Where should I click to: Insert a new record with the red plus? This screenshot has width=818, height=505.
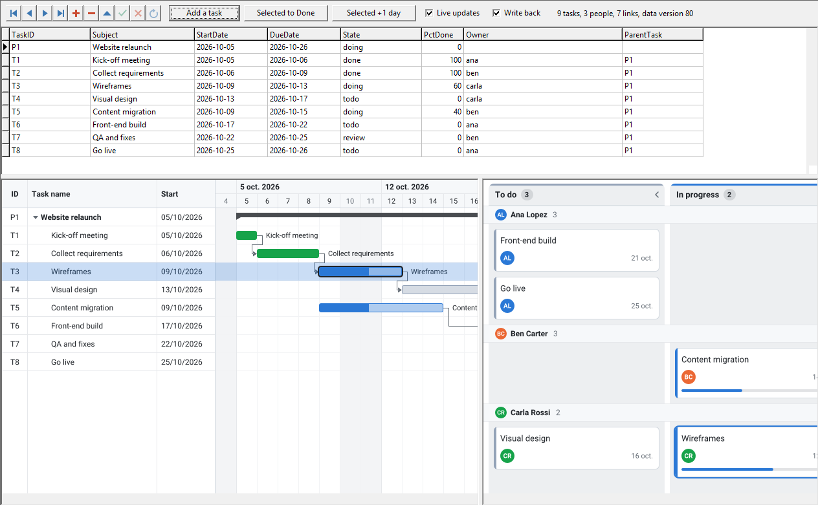click(x=76, y=13)
